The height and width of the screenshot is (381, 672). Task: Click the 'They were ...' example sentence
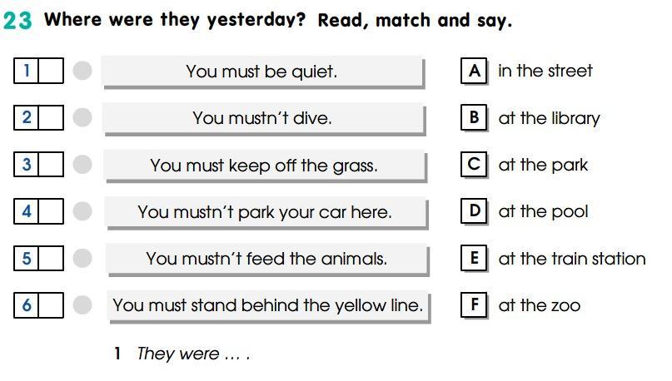click(193, 354)
